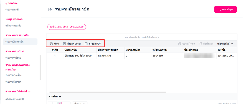Sort by the รหัสผู้ปกครอง column header
This screenshot has height=104, width=243.
click(x=167, y=50)
